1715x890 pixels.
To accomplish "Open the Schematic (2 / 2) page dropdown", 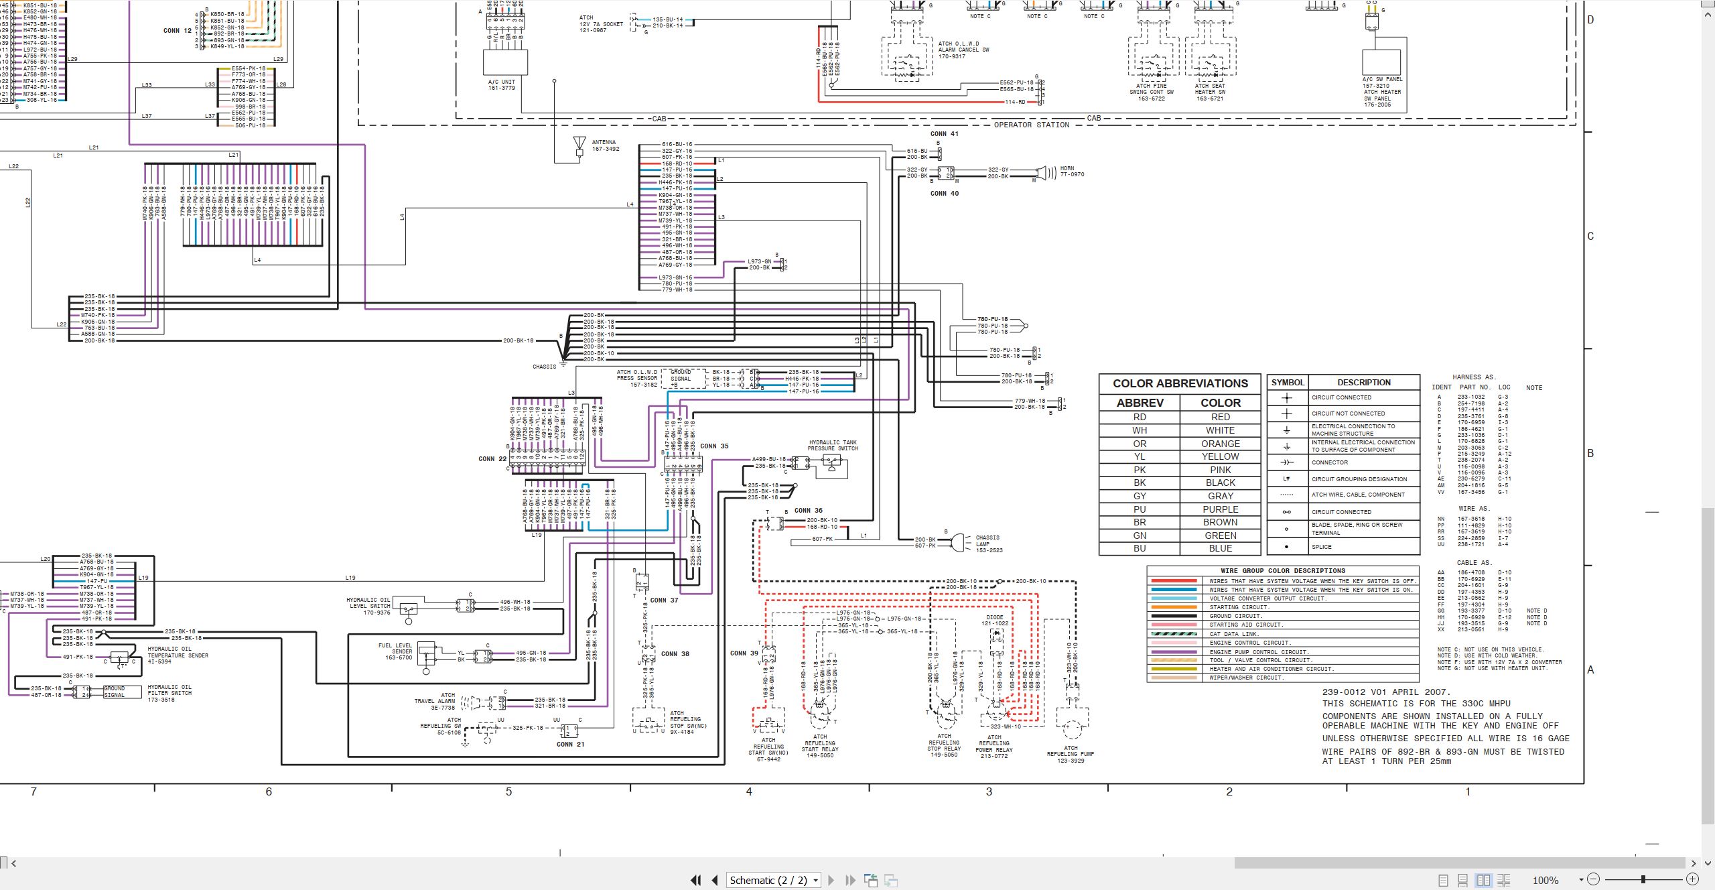I will (774, 880).
